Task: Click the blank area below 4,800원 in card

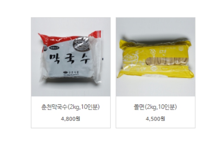Action: (71, 125)
